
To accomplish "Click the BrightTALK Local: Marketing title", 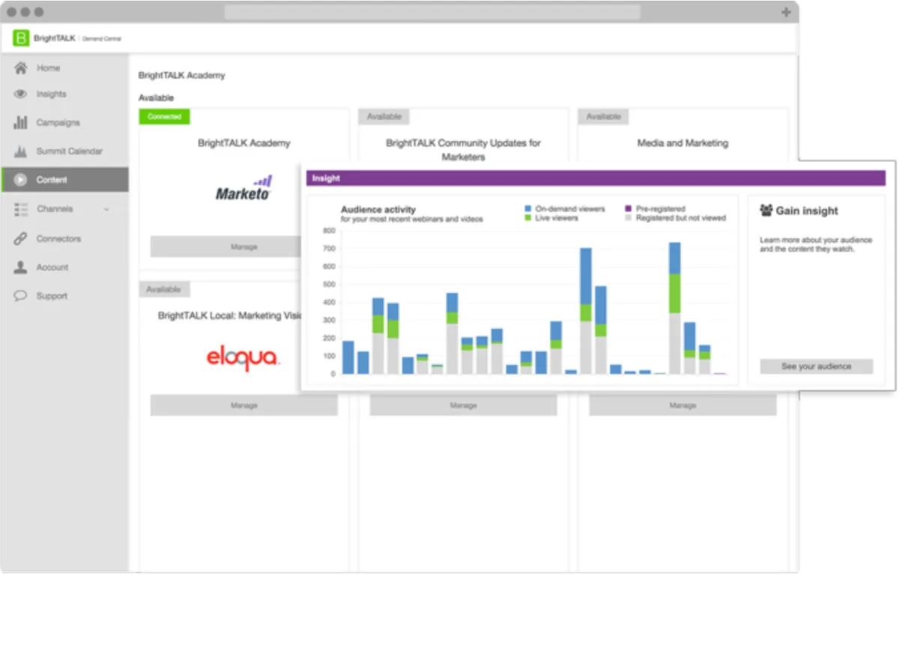I will coord(229,315).
